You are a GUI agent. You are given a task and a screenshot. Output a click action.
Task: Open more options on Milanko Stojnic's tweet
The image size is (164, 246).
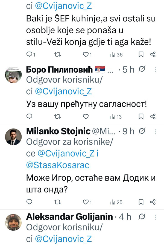point(156,131)
